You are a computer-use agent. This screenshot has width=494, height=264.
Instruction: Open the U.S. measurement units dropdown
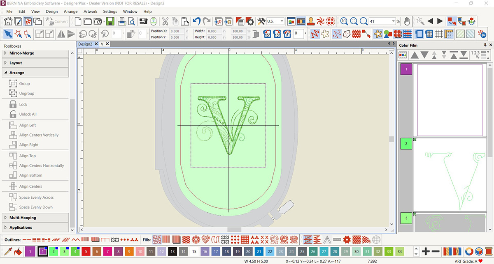pos(282,21)
